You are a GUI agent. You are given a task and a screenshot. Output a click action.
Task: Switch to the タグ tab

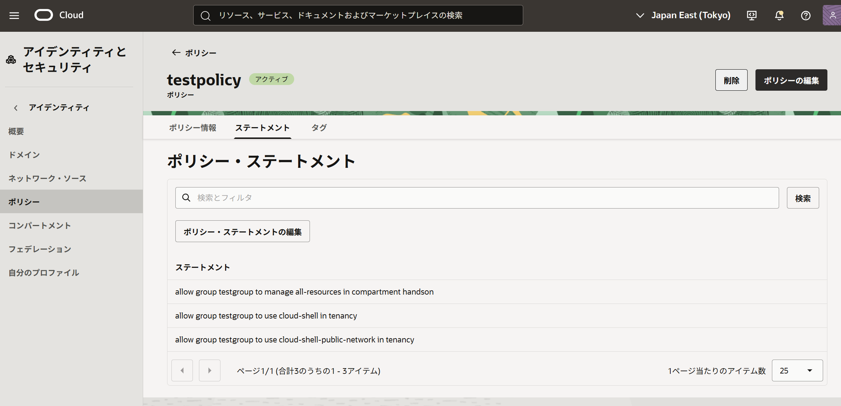click(x=319, y=127)
